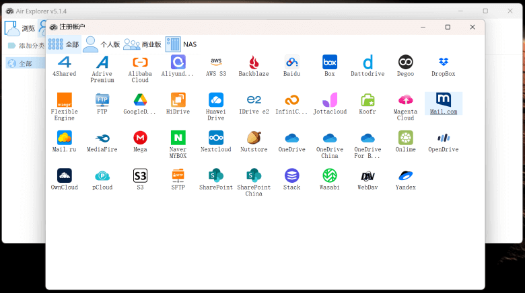Select Backblaze flame icon

(x=254, y=62)
